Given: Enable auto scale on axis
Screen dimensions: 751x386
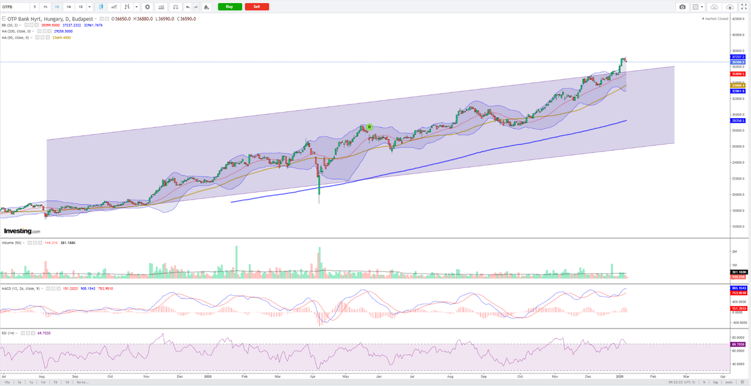Looking at the screenshot, I should coord(730,382).
